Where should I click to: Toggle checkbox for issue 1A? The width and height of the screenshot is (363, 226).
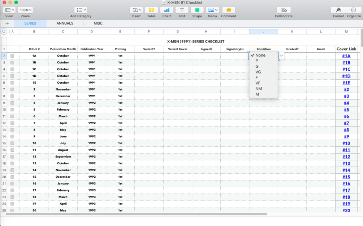pyautogui.click(x=12, y=56)
